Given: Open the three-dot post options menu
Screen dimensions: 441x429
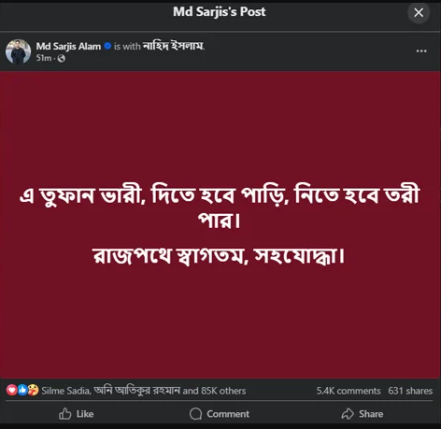Looking at the screenshot, I should point(421,50).
